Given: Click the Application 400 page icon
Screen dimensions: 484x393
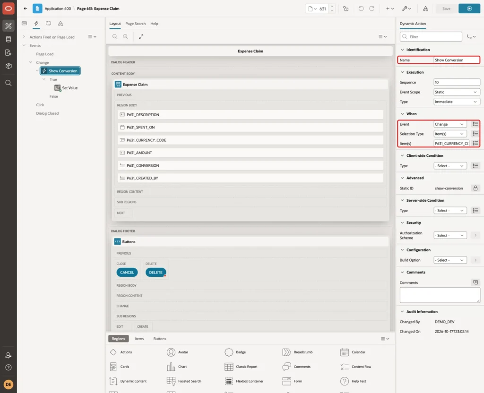Looking at the screenshot, I should click(37, 9).
